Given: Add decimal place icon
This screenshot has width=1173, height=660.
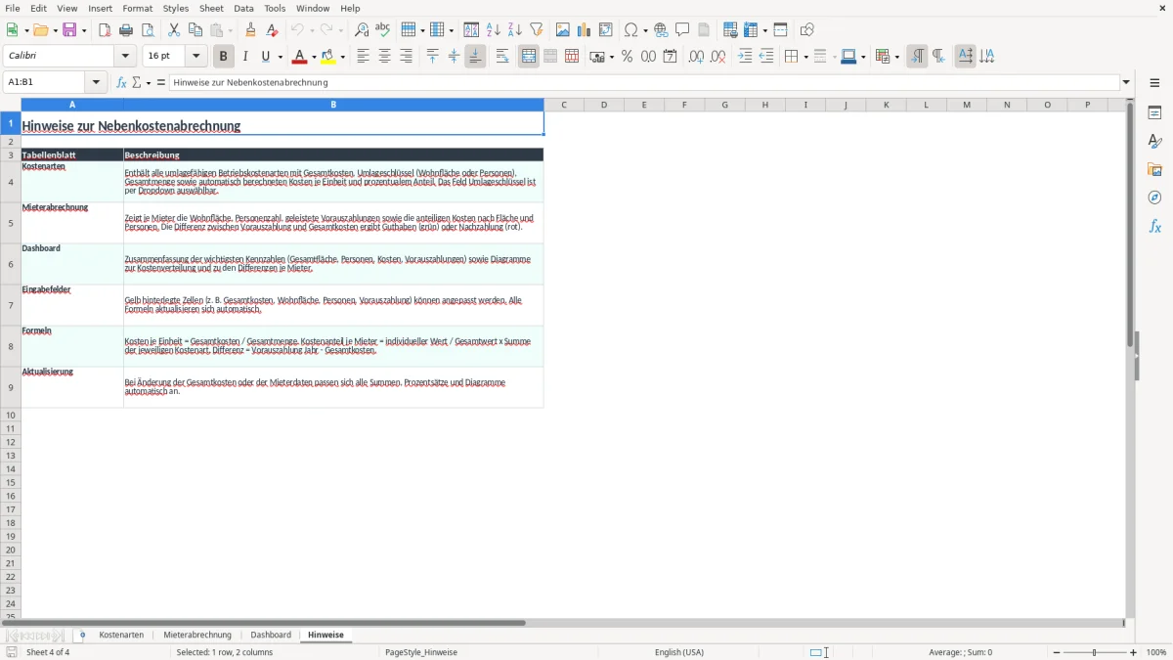Looking at the screenshot, I should pos(696,57).
